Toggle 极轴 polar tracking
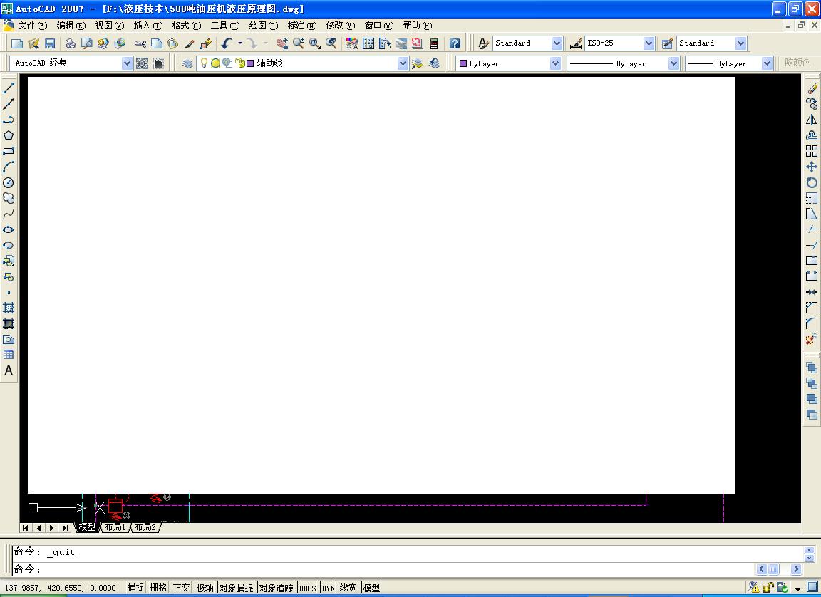Image resolution: width=821 pixels, height=597 pixels. coord(205,588)
